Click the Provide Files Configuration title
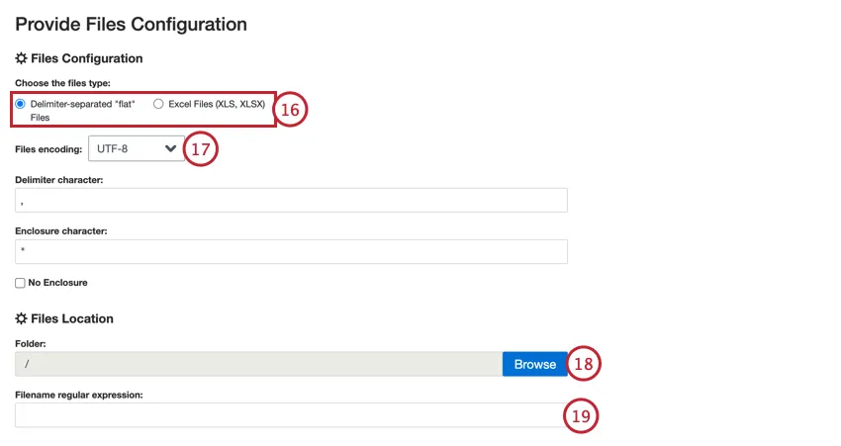Screen dimensions: 841x446 tap(131, 22)
